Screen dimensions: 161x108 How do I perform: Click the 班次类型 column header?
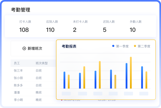pos(42,63)
